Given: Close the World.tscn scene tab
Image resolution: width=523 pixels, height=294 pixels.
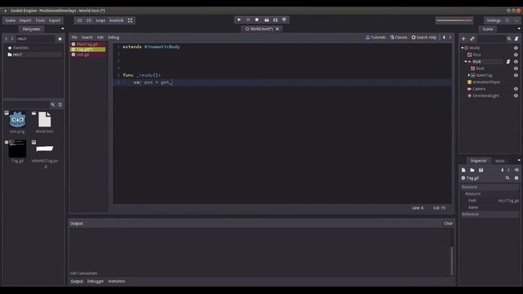Looking at the screenshot, I should point(277,29).
